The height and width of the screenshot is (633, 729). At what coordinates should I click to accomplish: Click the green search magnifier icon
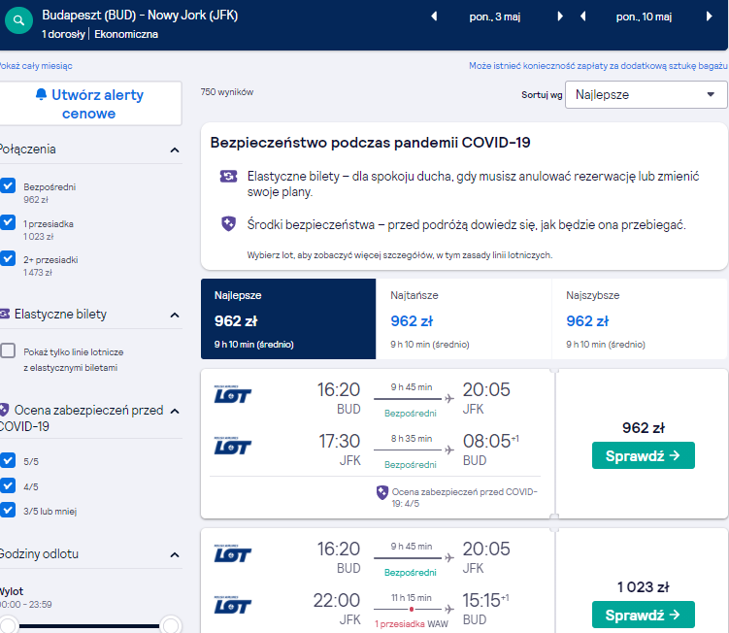coord(18,20)
